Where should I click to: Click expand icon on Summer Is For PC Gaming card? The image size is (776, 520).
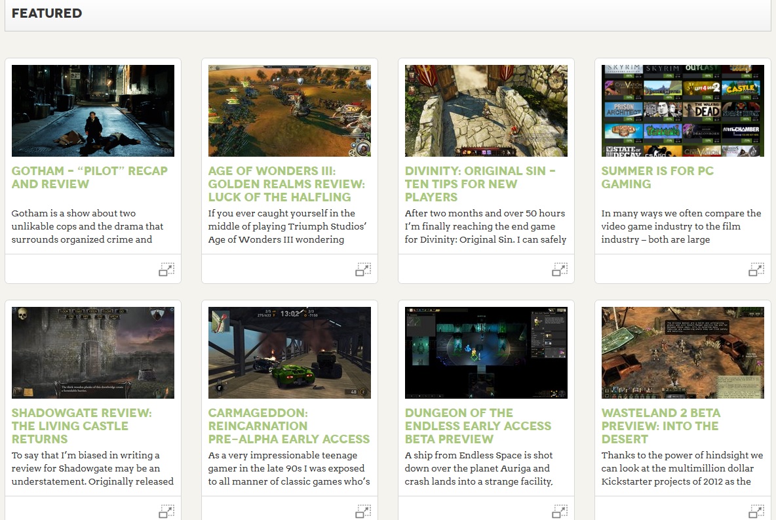point(756,269)
